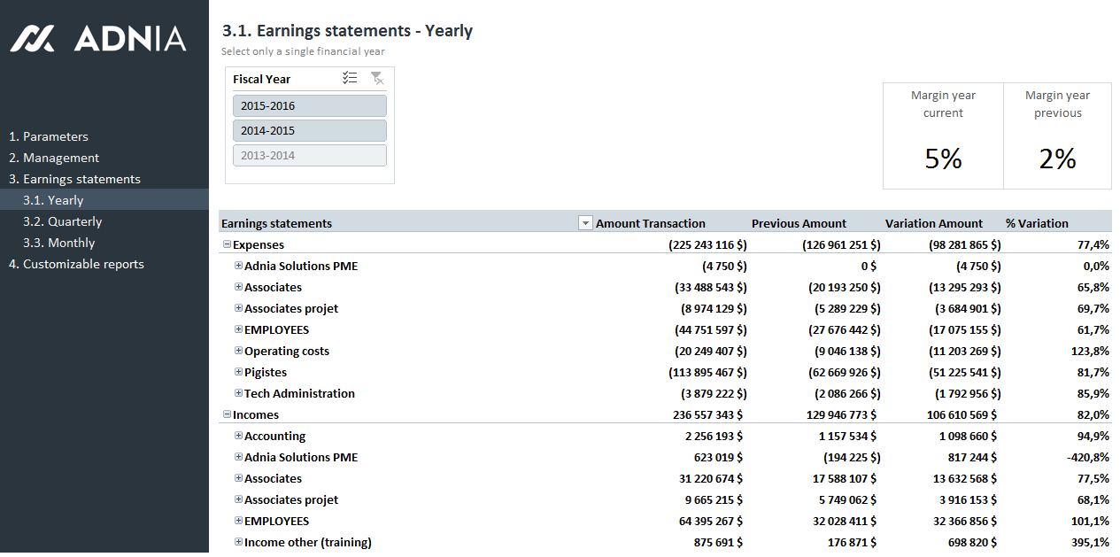The width and height of the screenshot is (1120, 557).
Task: Open the 1. Parameters page
Action: pyautogui.click(x=49, y=137)
